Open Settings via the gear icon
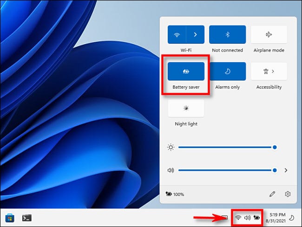 pos(288,194)
